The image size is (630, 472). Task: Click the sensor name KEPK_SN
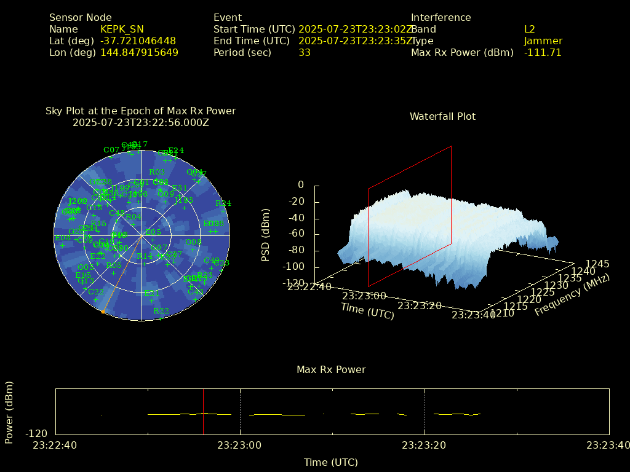[122, 29]
